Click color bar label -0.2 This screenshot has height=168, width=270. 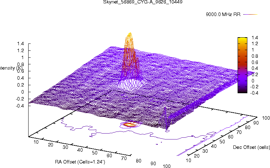tap(254, 87)
